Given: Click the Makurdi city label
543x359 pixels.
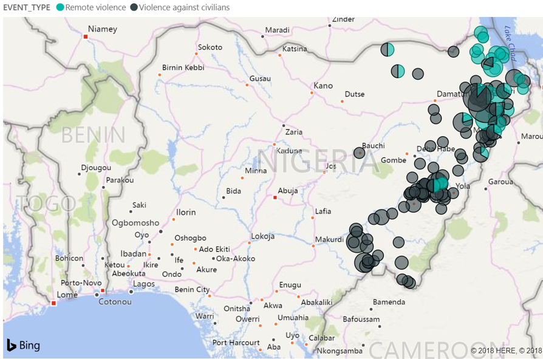Looking at the screenshot, I should coord(330,238).
